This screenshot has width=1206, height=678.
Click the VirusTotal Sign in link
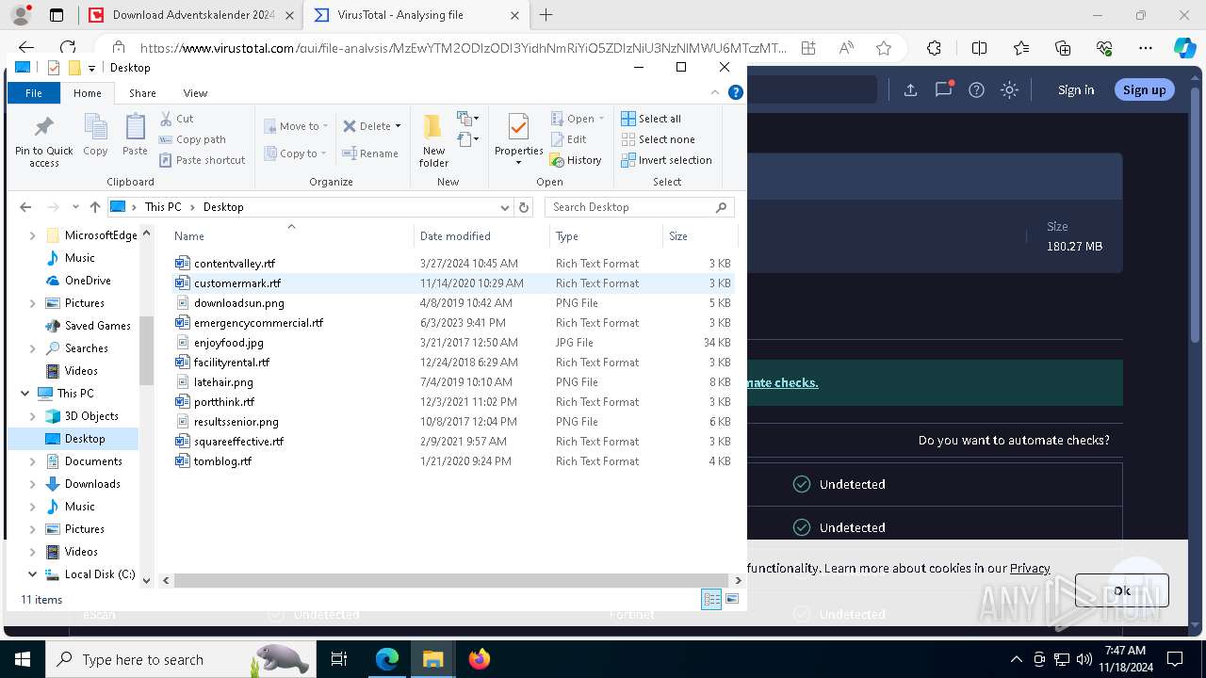[x=1076, y=90]
